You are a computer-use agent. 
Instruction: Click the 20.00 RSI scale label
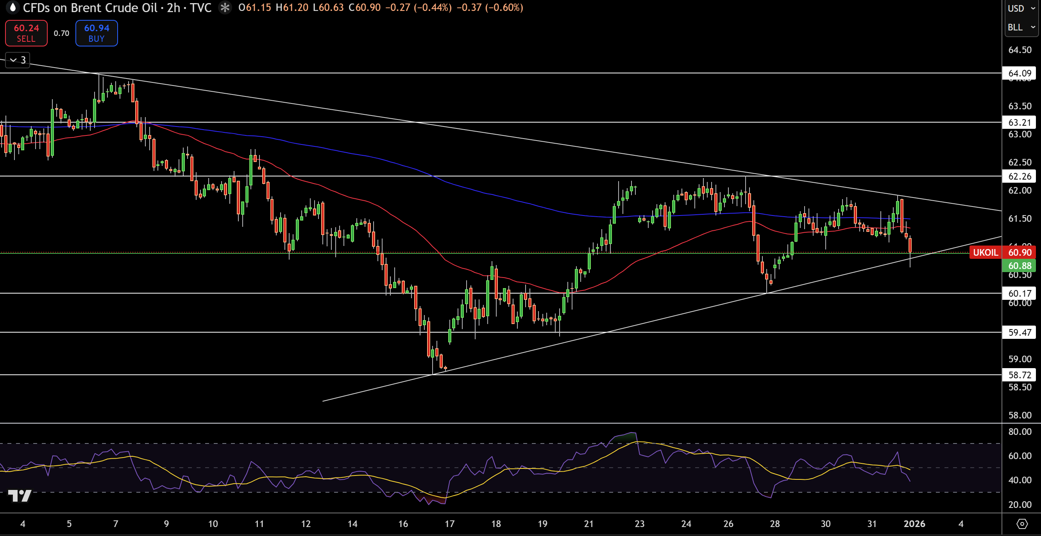point(1020,504)
